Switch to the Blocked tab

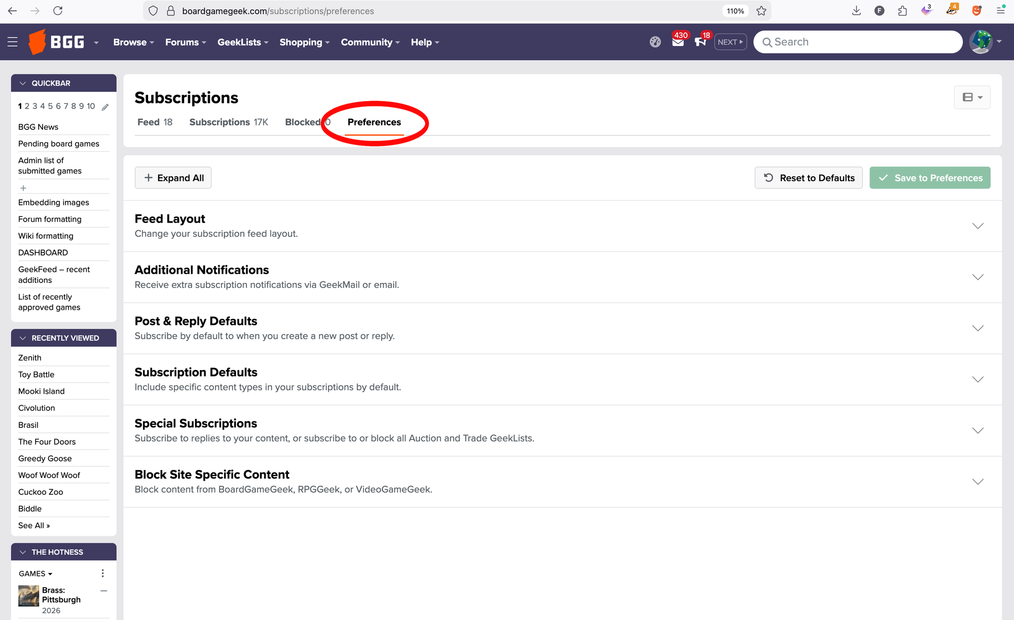303,122
